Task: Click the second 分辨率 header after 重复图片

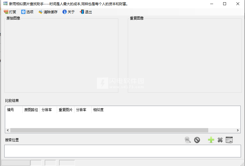Action: click(83, 110)
